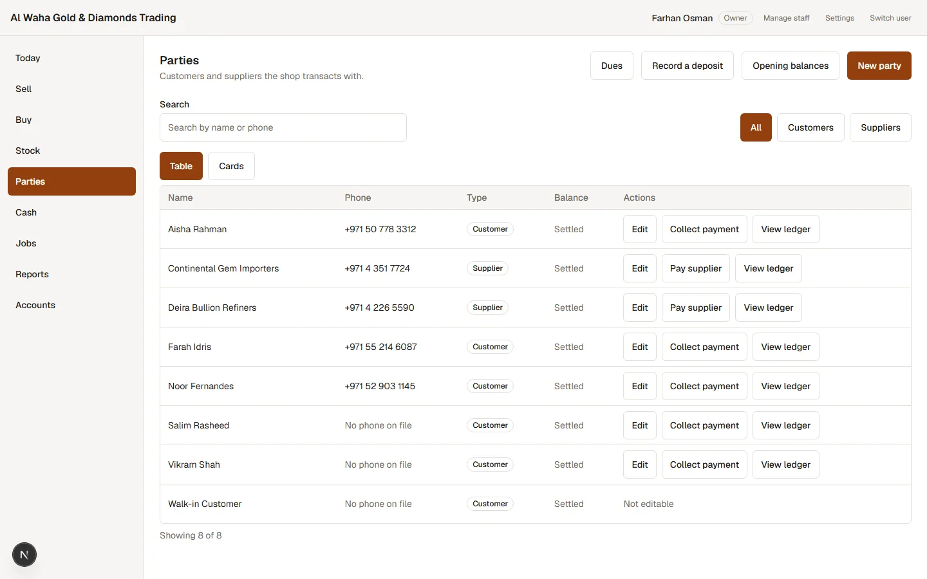927x579 pixels.
Task: View ledger for Continental Gem Importers
Action: (769, 268)
